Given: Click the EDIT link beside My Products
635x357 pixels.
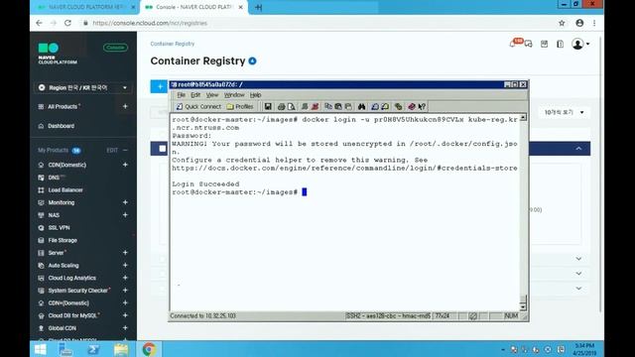Looking at the screenshot, I should 112,150.
